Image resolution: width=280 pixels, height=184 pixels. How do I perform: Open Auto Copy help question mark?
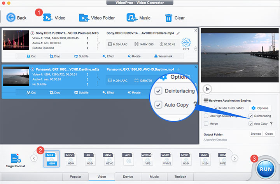pos(271,123)
